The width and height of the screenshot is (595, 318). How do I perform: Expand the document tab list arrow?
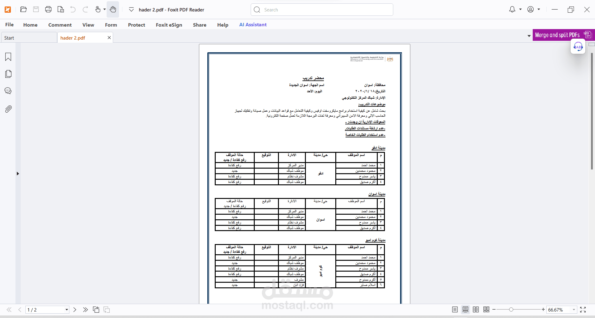pos(529,36)
